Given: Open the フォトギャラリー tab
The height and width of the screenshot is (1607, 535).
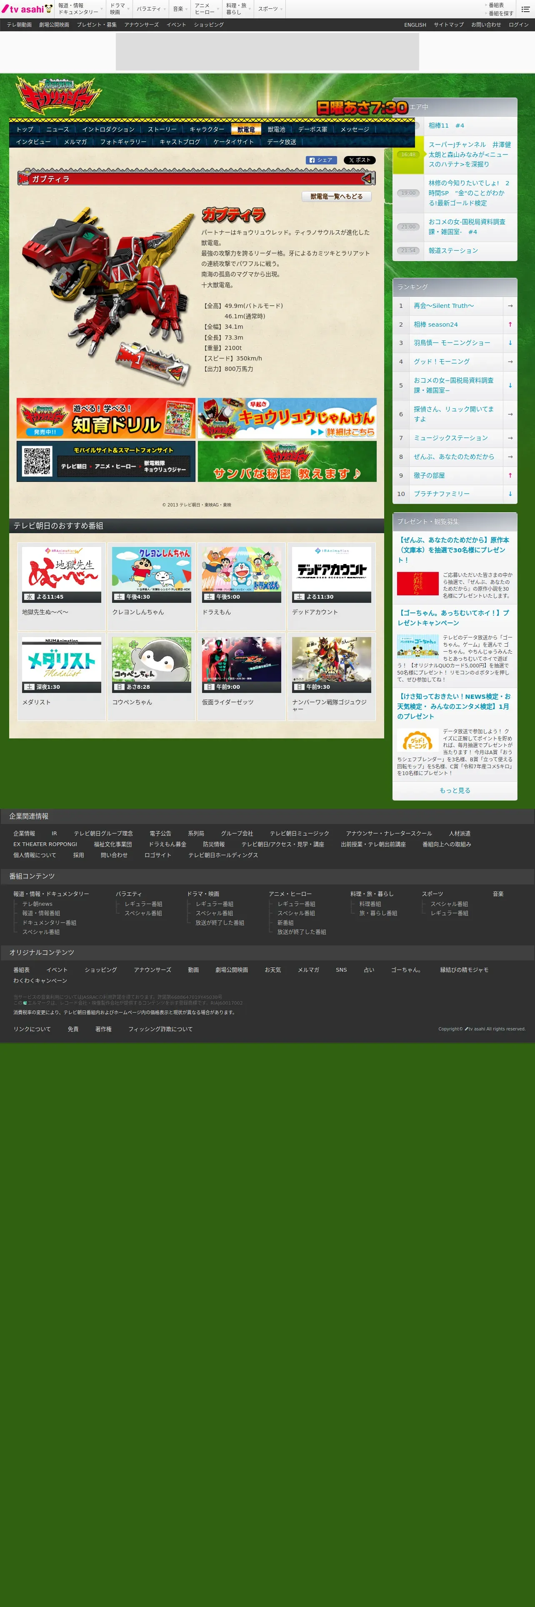Looking at the screenshot, I should click(123, 141).
